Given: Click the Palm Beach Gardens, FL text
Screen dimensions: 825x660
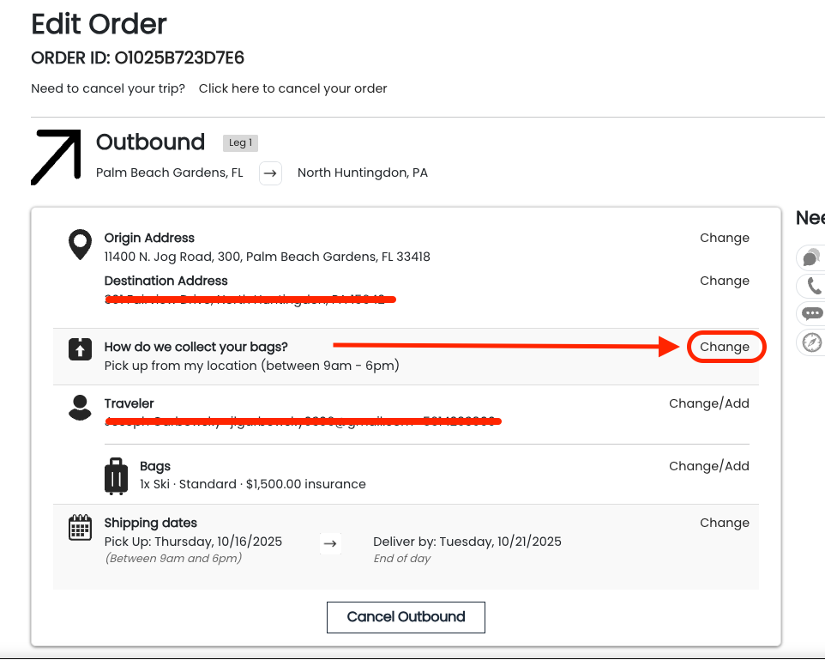Looking at the screenshot, I should 170,173.
